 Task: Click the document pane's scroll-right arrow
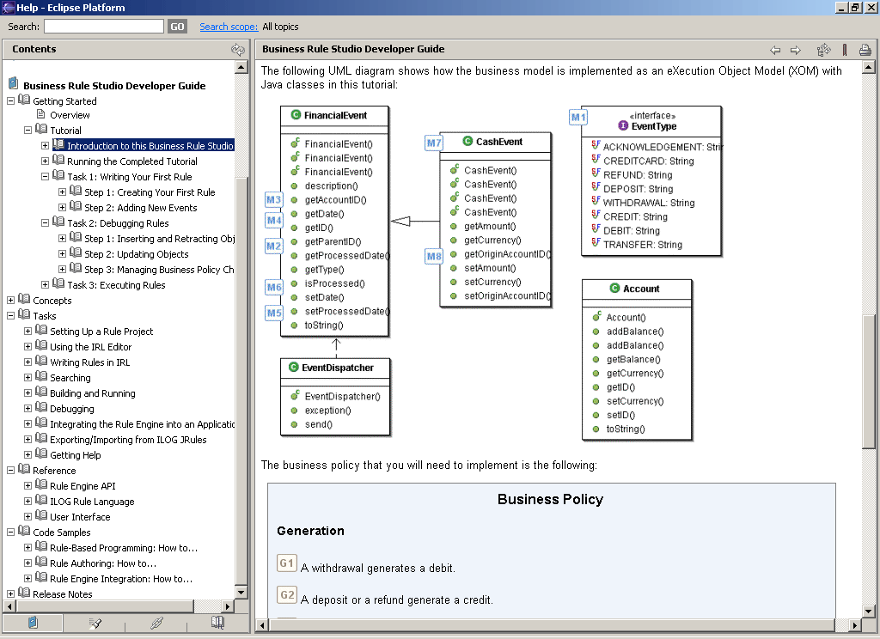click(x=855, y=625)
